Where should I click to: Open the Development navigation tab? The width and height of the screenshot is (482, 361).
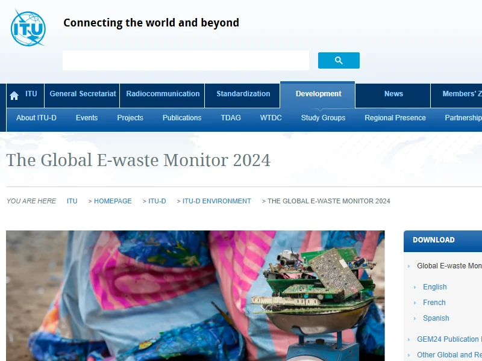point(318,94)
